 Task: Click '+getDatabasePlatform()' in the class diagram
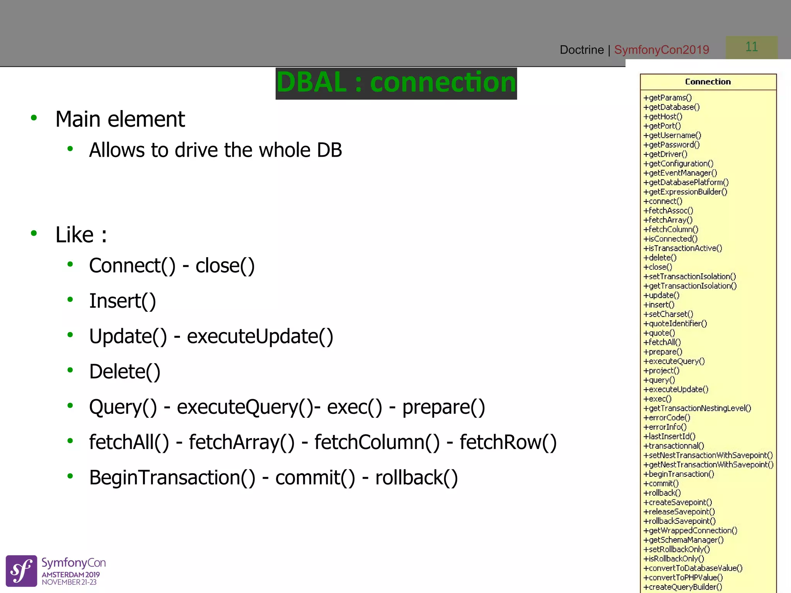coord(686,182)
